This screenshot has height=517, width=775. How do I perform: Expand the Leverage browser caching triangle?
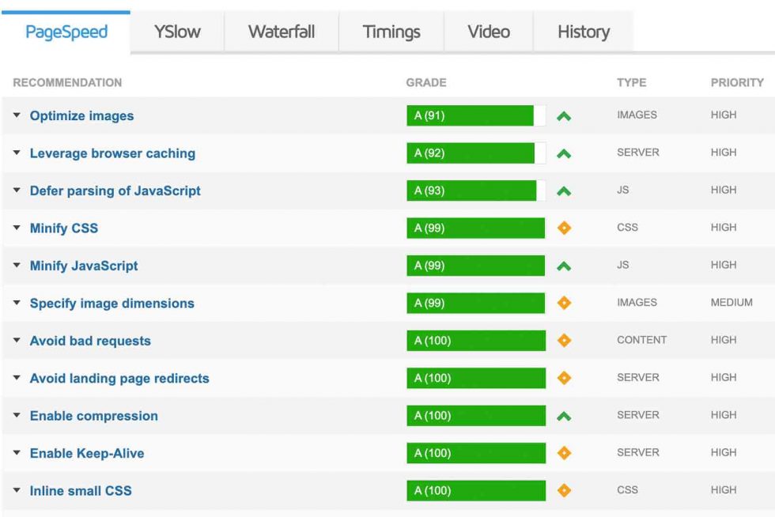click(17, 153)
